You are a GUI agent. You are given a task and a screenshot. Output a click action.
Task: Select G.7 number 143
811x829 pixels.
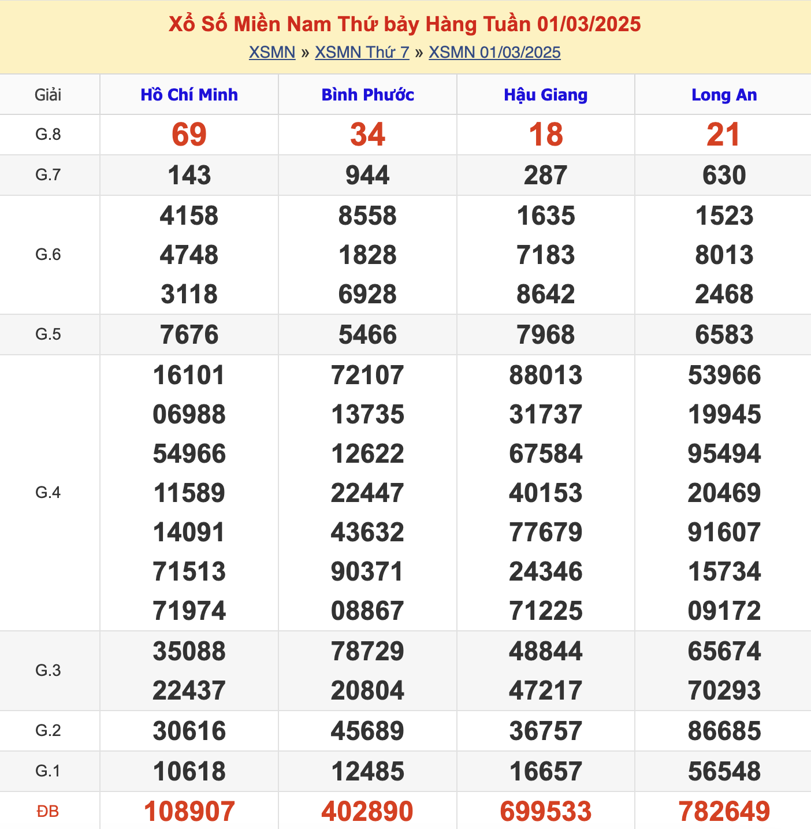pyautogui.click(x=189, y=175)
